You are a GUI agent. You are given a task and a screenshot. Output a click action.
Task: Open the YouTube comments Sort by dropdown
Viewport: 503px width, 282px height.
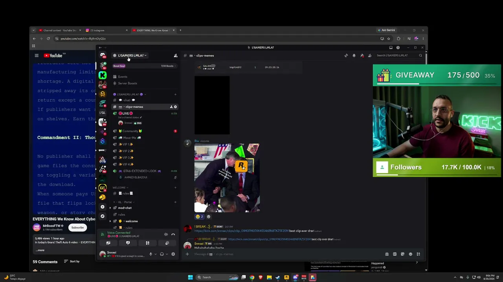[72, 261]
